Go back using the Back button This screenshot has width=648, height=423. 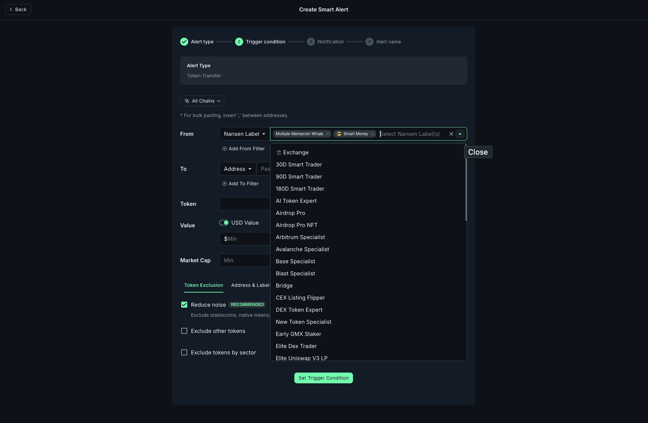(18, 9)
